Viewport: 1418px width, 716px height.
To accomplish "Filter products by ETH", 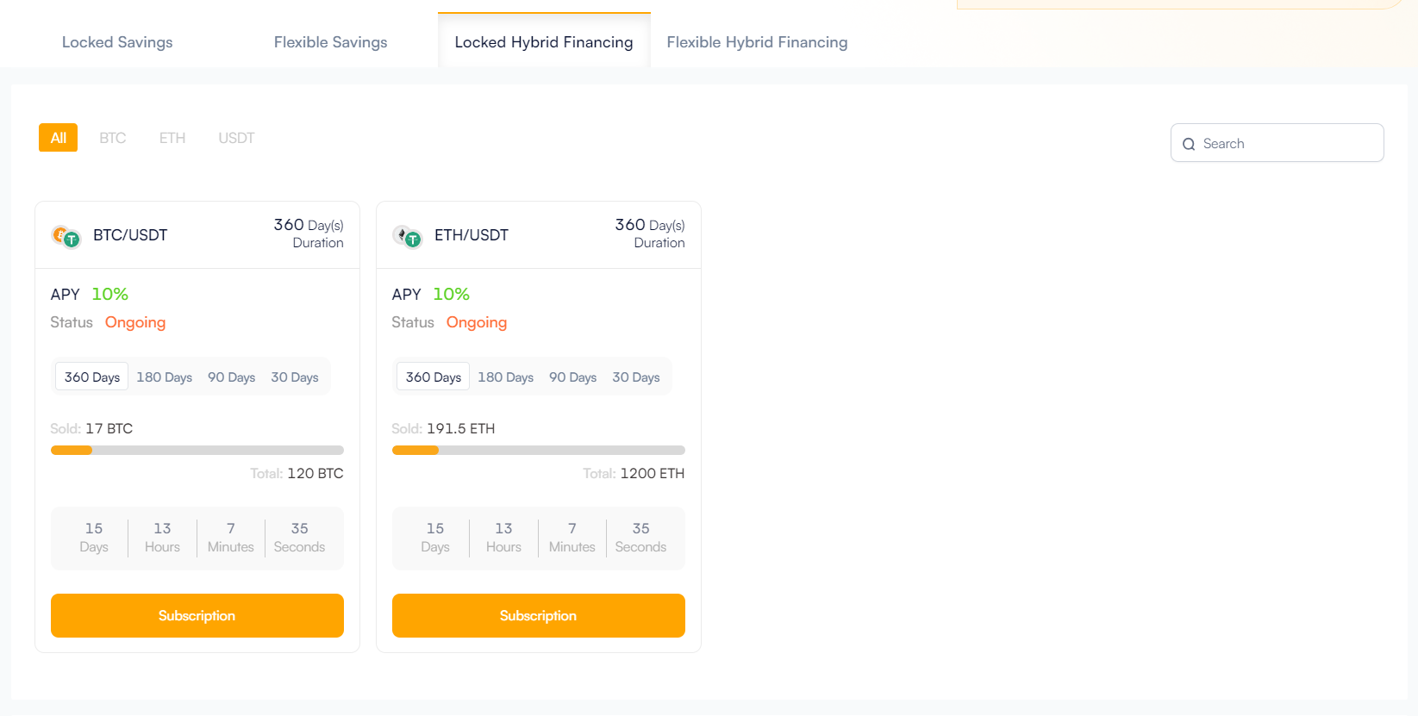I will pos(172,138).
